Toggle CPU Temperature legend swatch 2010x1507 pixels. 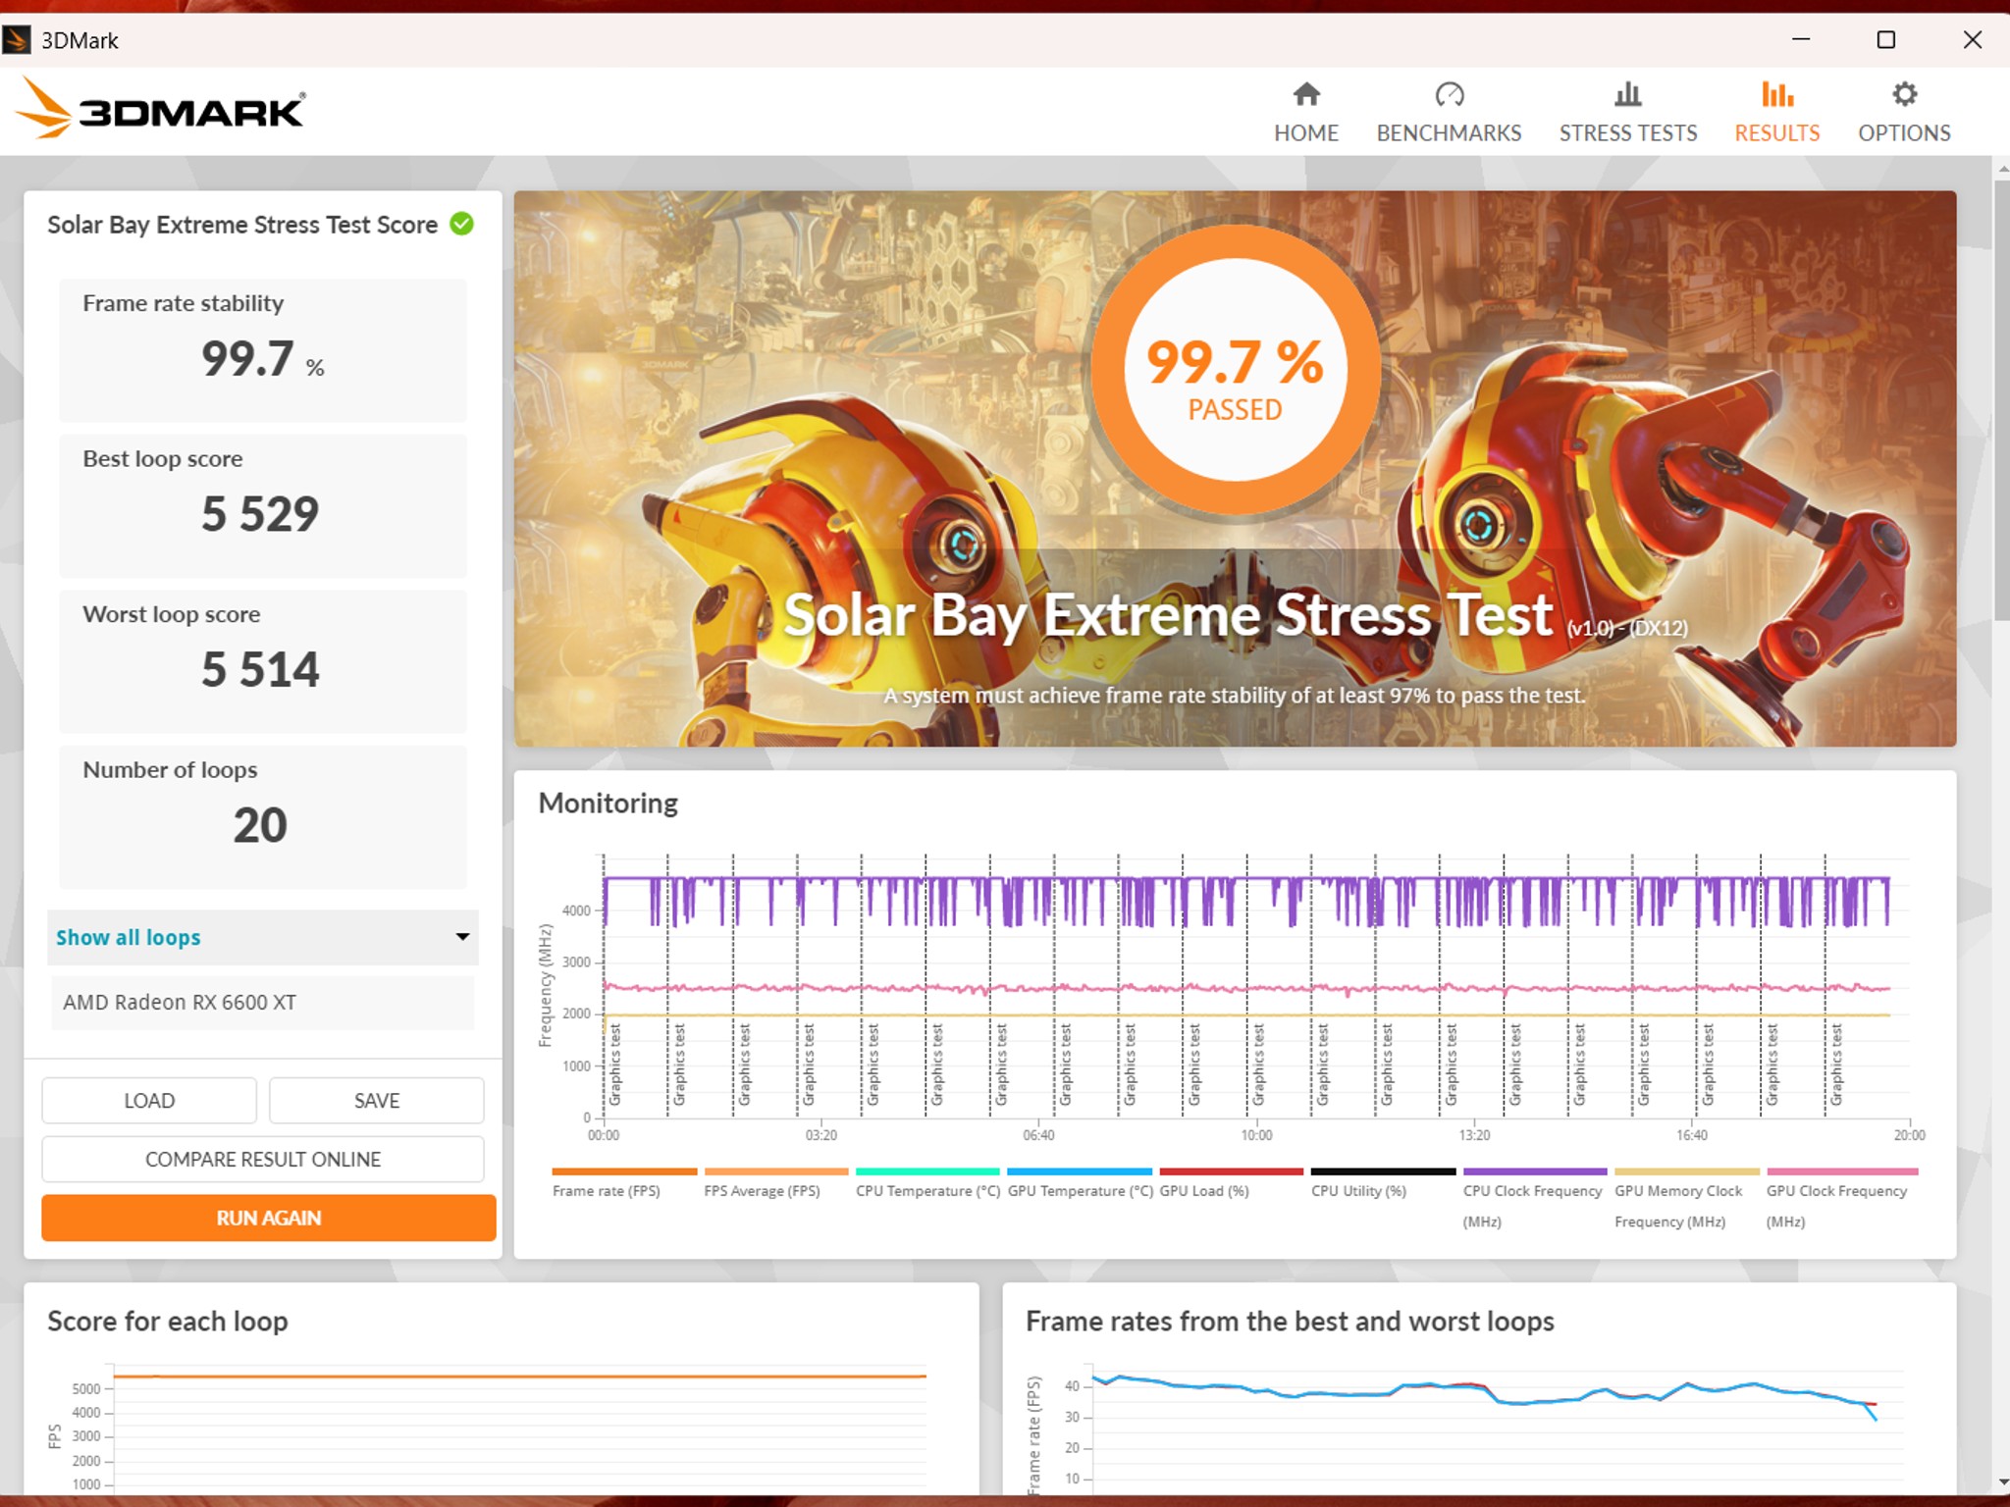click(927, 1171)
